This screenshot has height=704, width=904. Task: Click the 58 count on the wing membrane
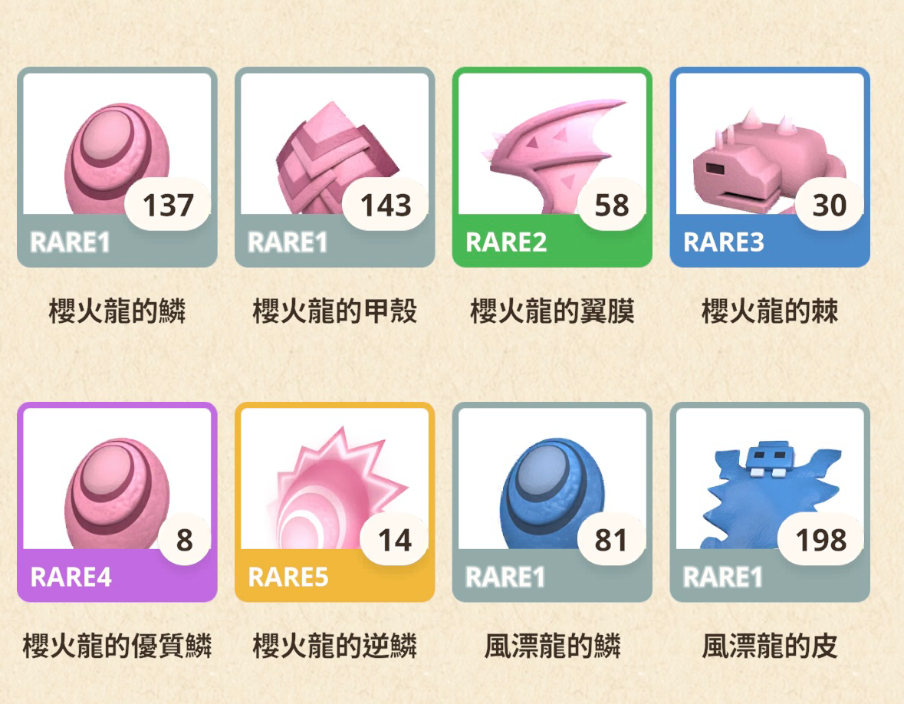(612, 205)
